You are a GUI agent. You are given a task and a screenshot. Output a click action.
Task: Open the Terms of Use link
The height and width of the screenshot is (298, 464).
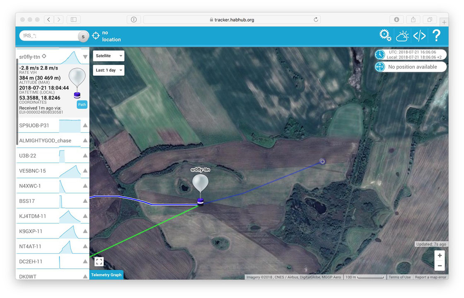(399, 277)
